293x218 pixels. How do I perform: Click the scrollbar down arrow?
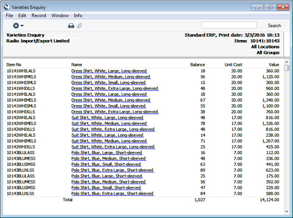pyautogui.click(x=287, y=211)
